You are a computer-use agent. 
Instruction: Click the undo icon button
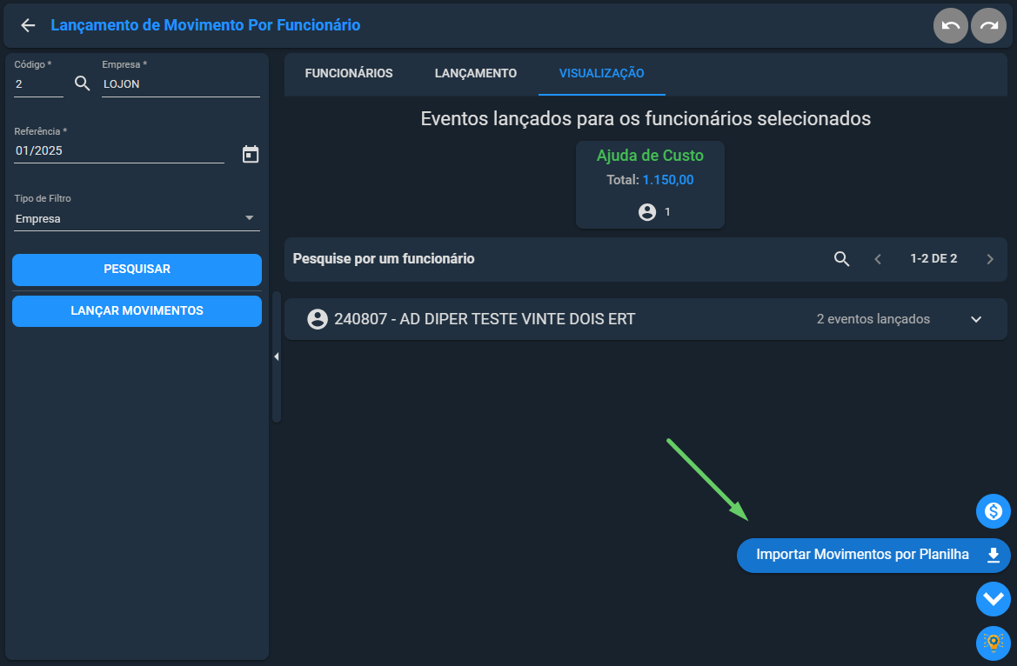coord(950,25)
